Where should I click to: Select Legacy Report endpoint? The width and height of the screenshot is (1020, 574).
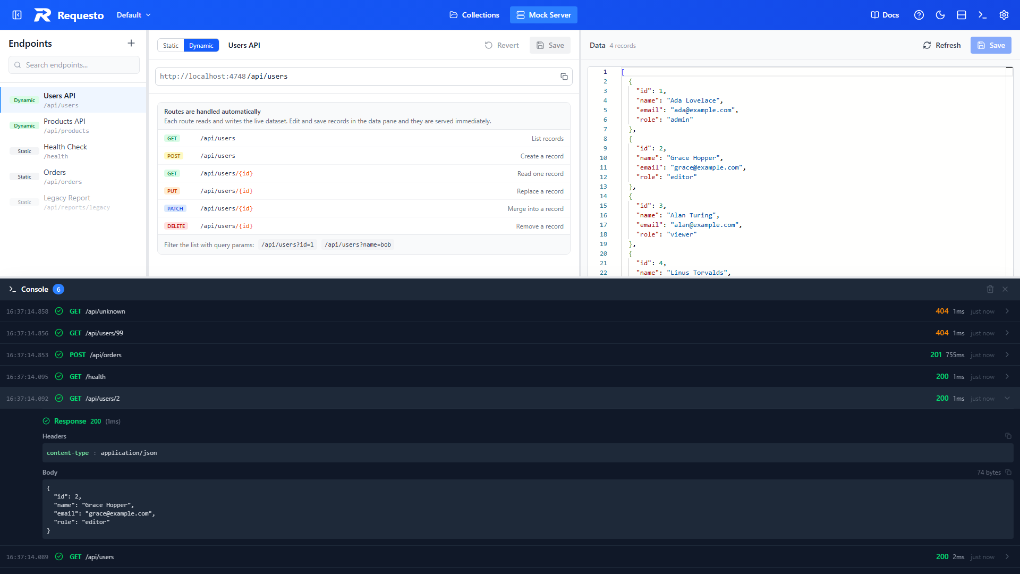pos(73,202)
